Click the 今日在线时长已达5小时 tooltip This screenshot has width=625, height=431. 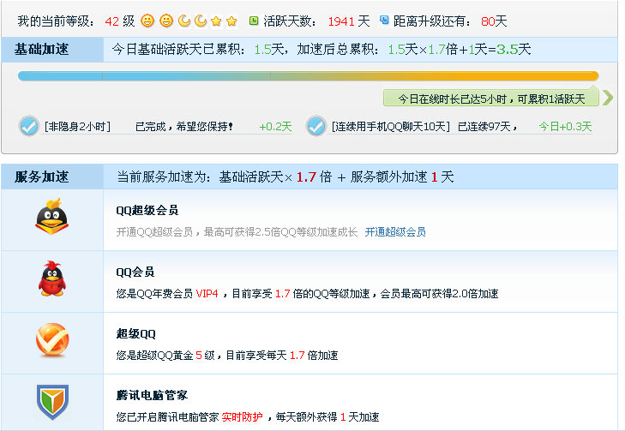click(x=491, y=99)
